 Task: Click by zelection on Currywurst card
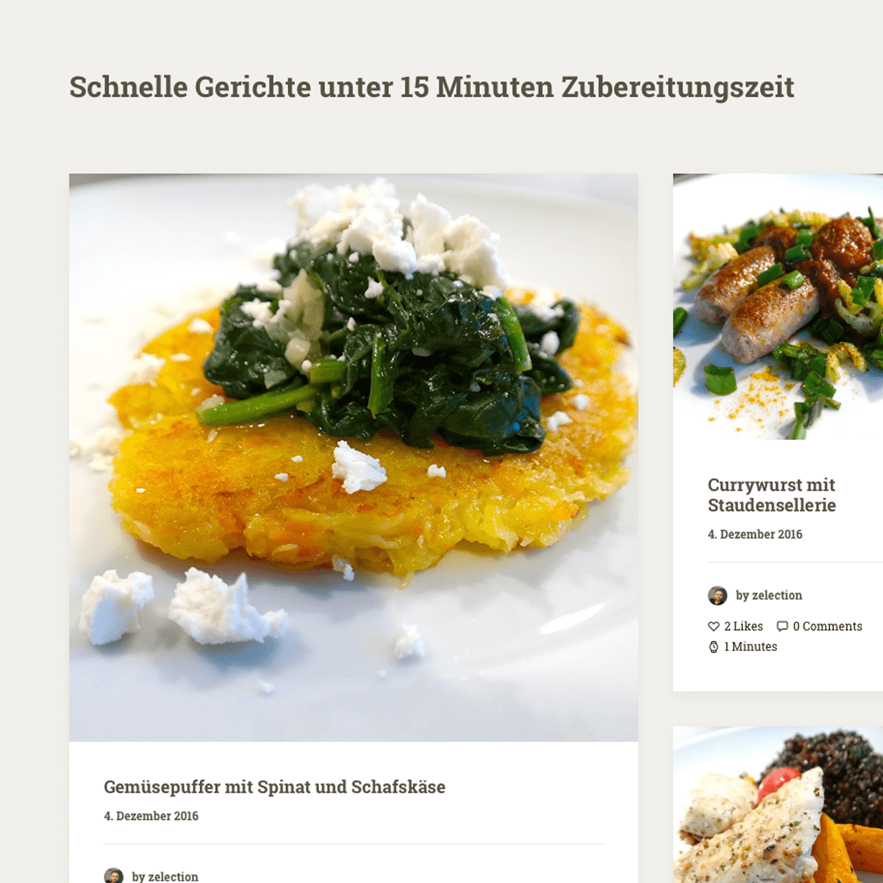(x=769, y=596)
